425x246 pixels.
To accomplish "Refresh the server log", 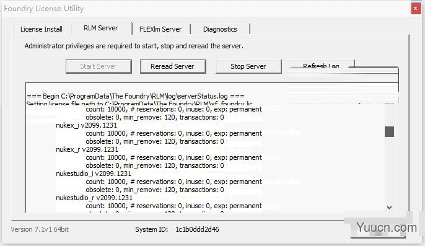I will (x=322, y=64).
